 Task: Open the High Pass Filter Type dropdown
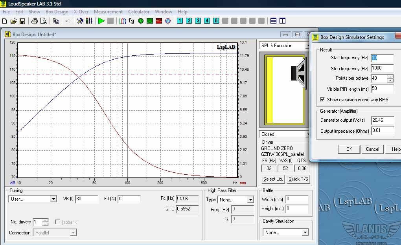[x=251, y=200]
